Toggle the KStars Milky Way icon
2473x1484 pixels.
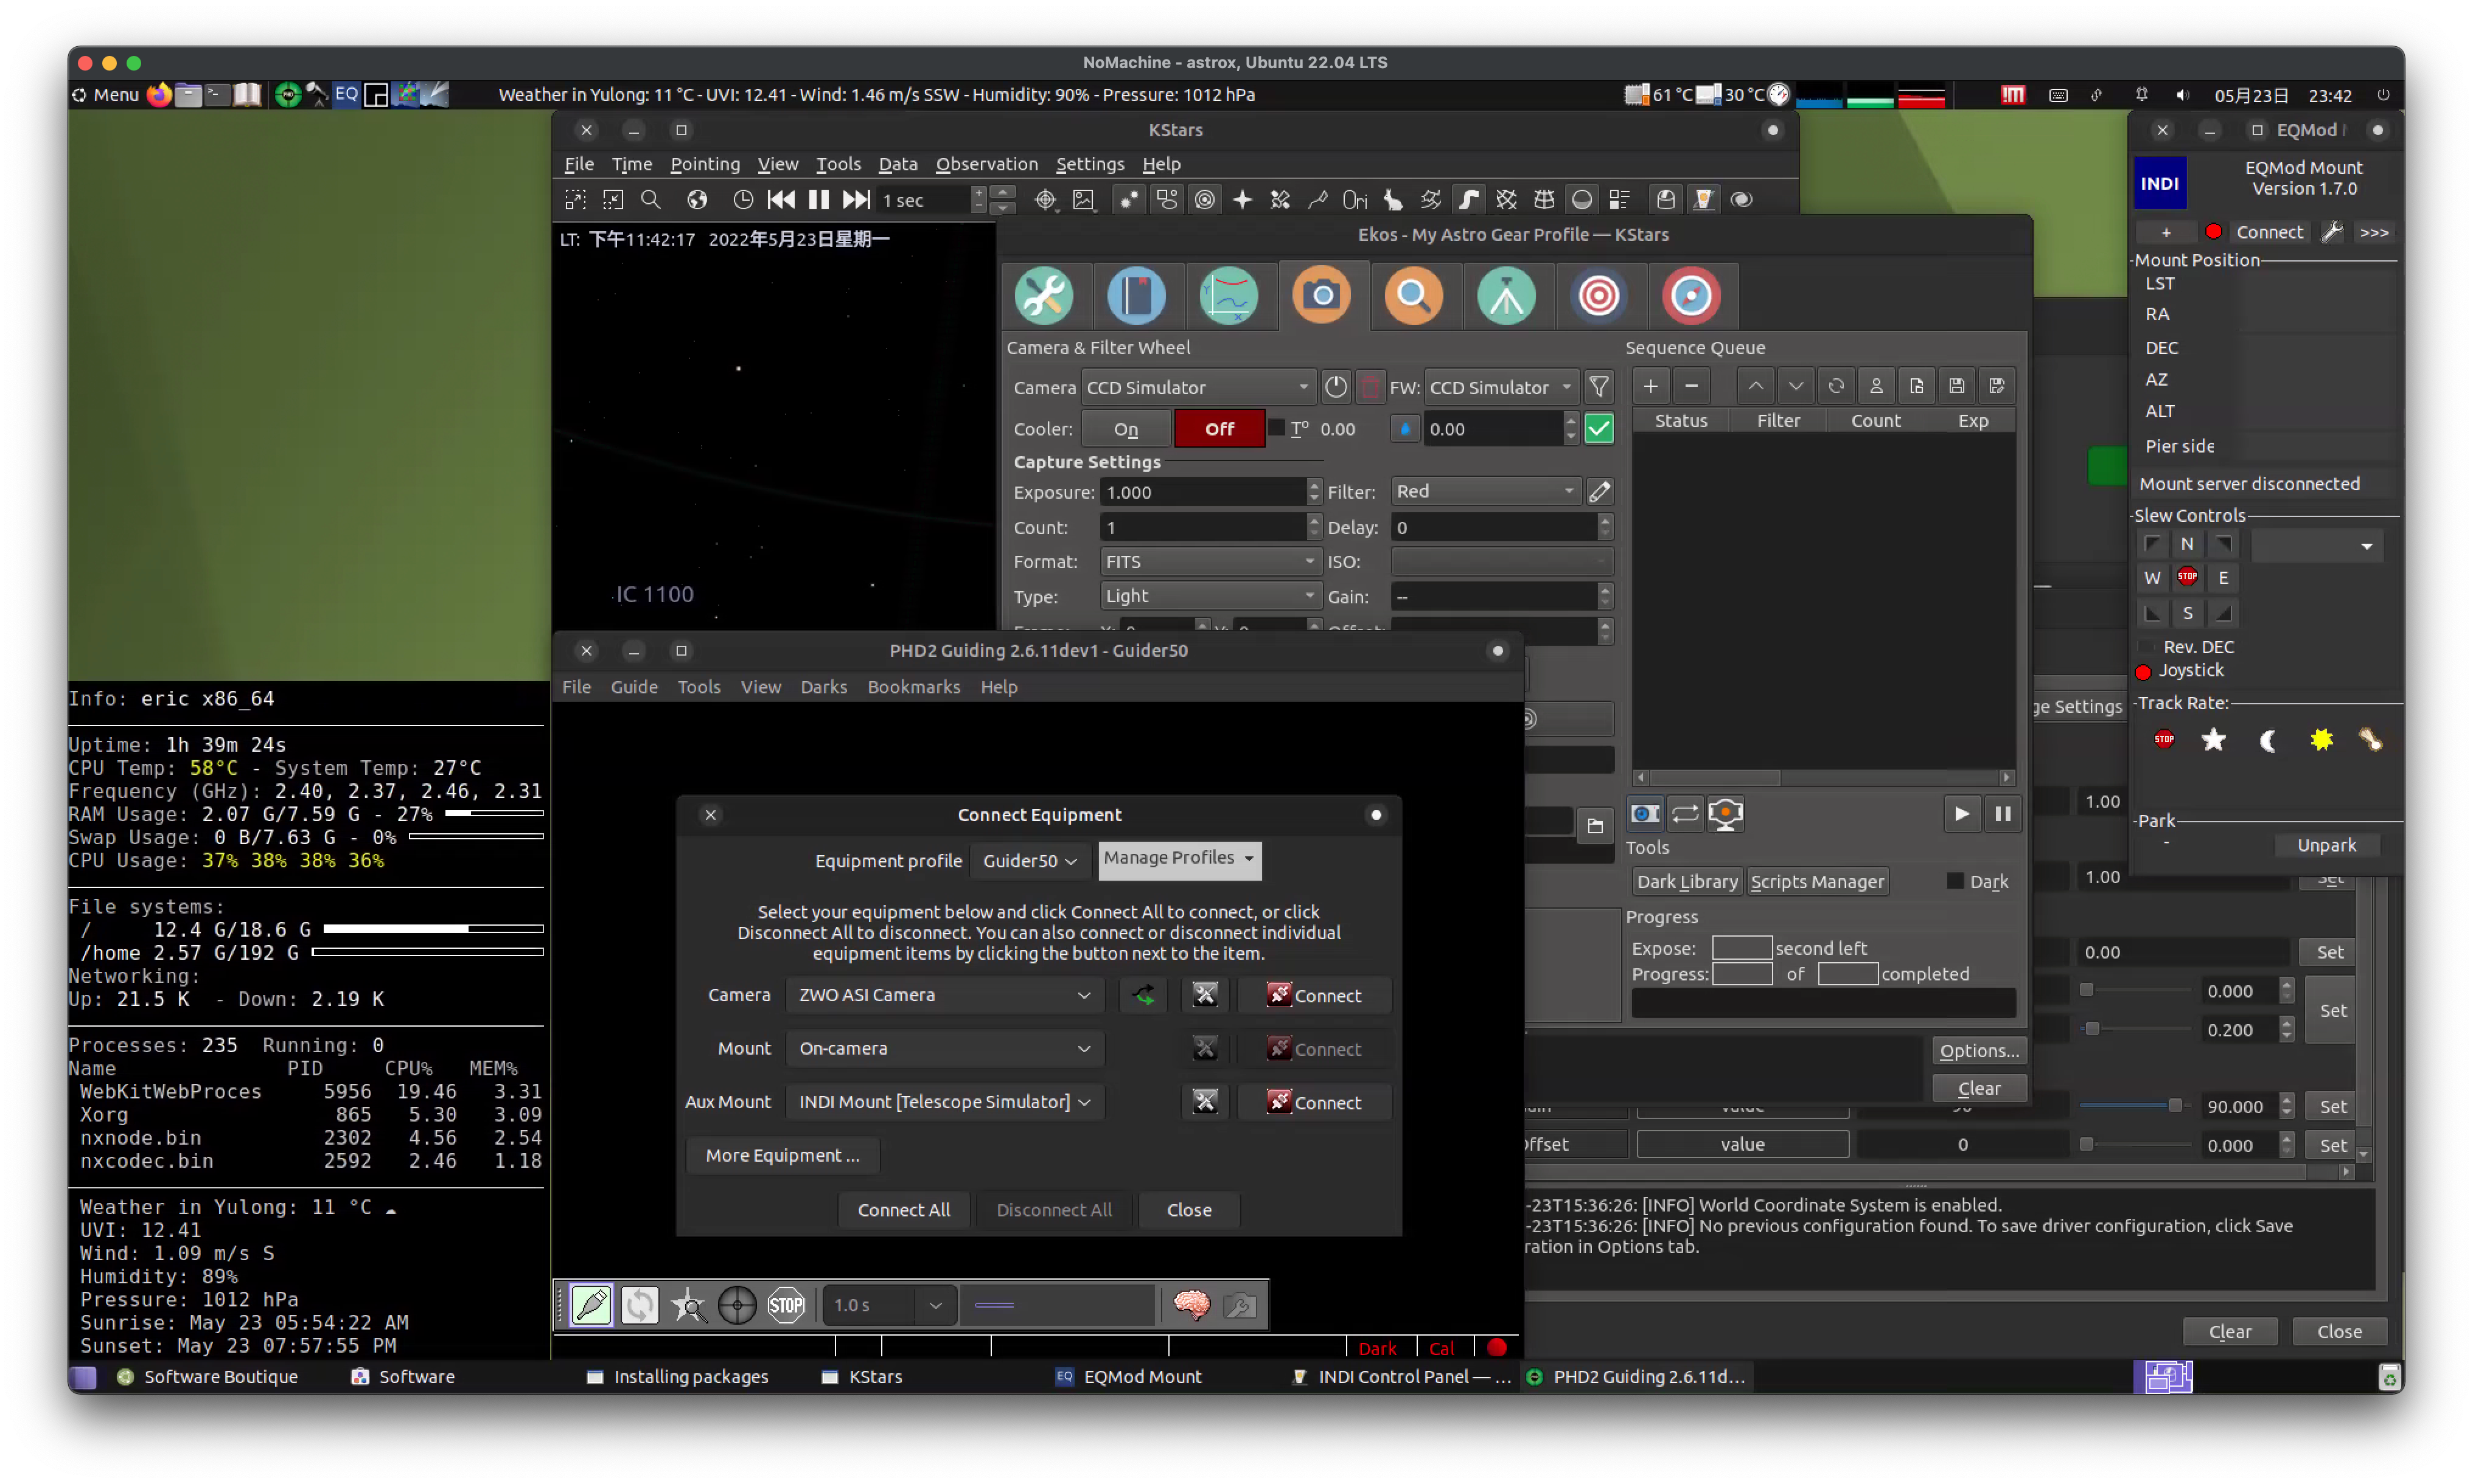coord(1468,200)
